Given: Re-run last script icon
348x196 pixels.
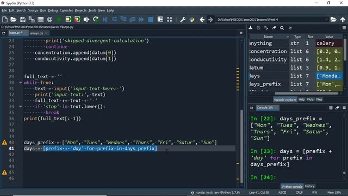Looking at the screenshot, I should 96,20.
